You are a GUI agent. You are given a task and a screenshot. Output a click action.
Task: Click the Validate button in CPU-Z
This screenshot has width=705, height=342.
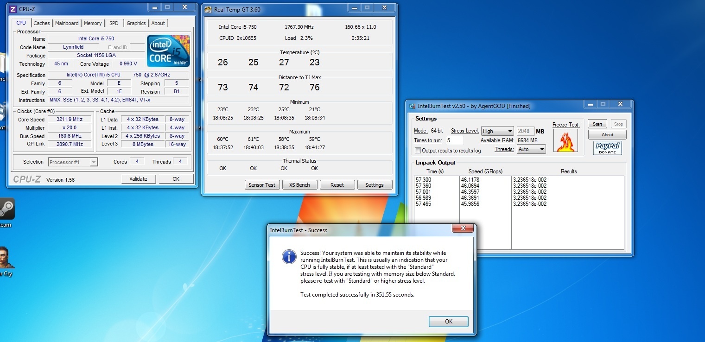coord(139,179)
